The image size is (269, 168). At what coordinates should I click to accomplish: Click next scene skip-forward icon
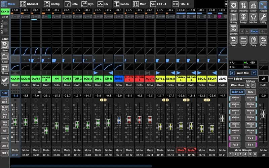pyautogui.click(x=247, y=31)
